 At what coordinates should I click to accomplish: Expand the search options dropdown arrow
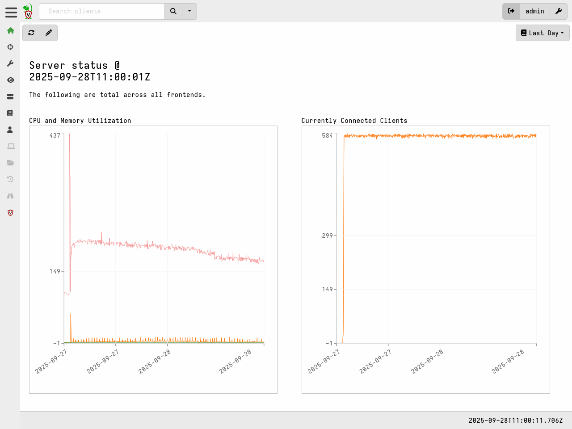[x=189, y=11]
